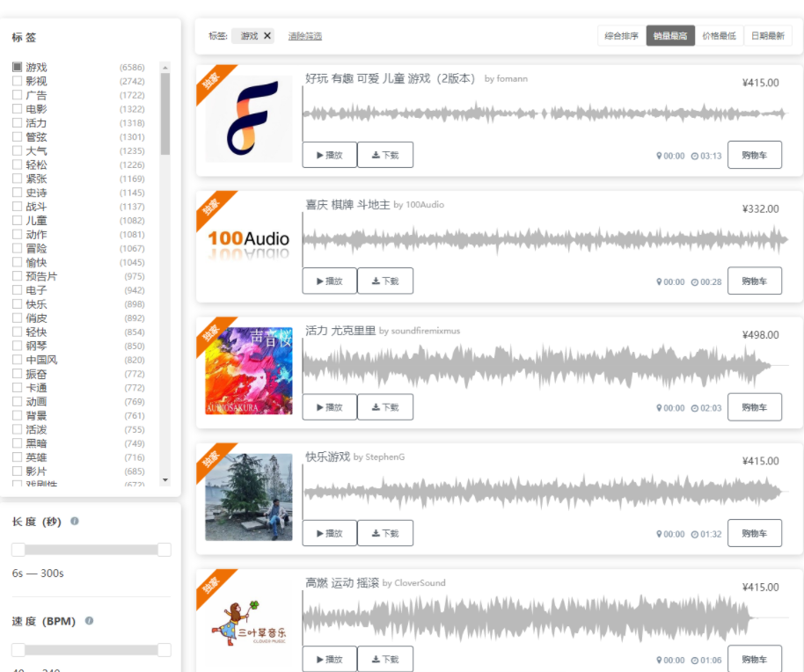Add 喜庆 棋牌 斗地主 to 购物车
Screen dimensions: 804x672
click(x=754, y=281)
